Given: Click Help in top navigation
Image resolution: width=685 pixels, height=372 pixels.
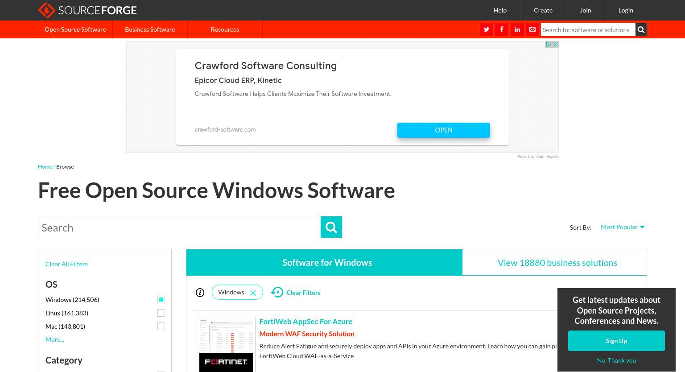Looking at the screenshot, I should (500, 10).
